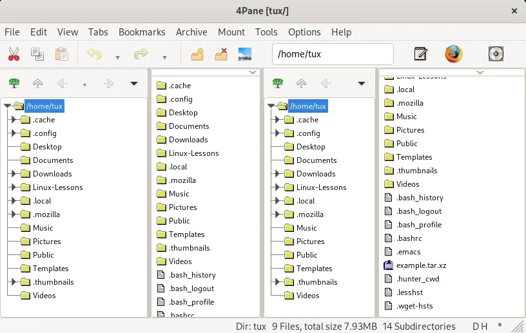Open the left pane black triangle menu
Image resolution: width=526 pixels, height=333 pixels.
134,84
